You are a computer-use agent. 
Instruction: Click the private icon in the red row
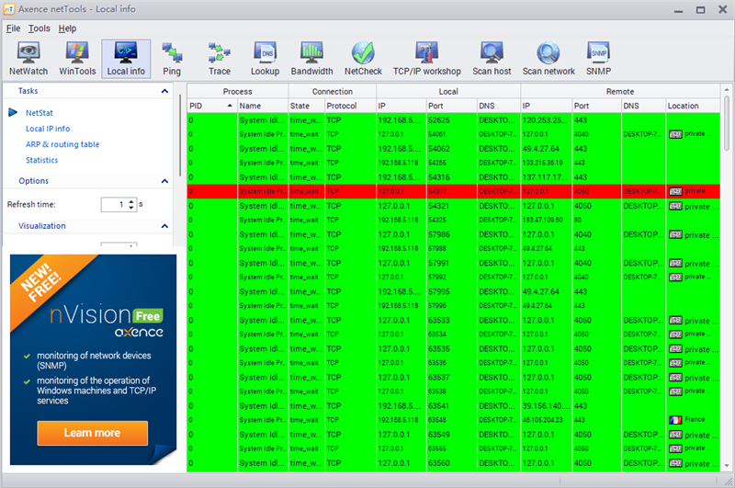[x=675, y=191]
